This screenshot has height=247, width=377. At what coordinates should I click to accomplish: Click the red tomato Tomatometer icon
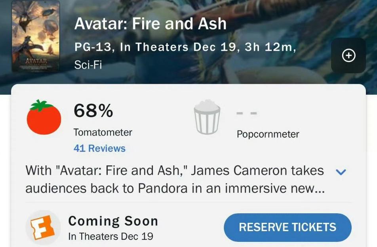point(44,118)
